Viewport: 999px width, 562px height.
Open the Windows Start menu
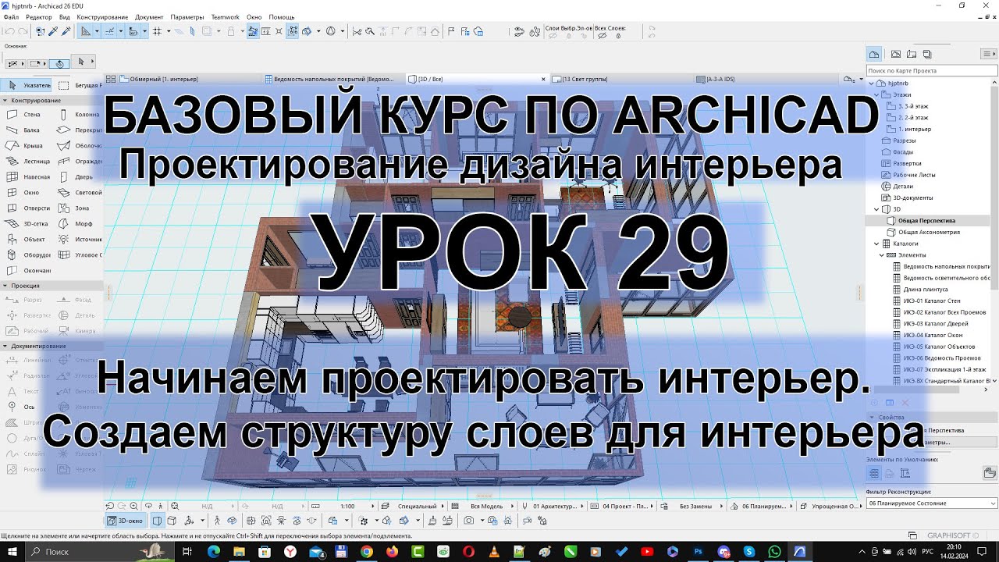tap(12, 552)
